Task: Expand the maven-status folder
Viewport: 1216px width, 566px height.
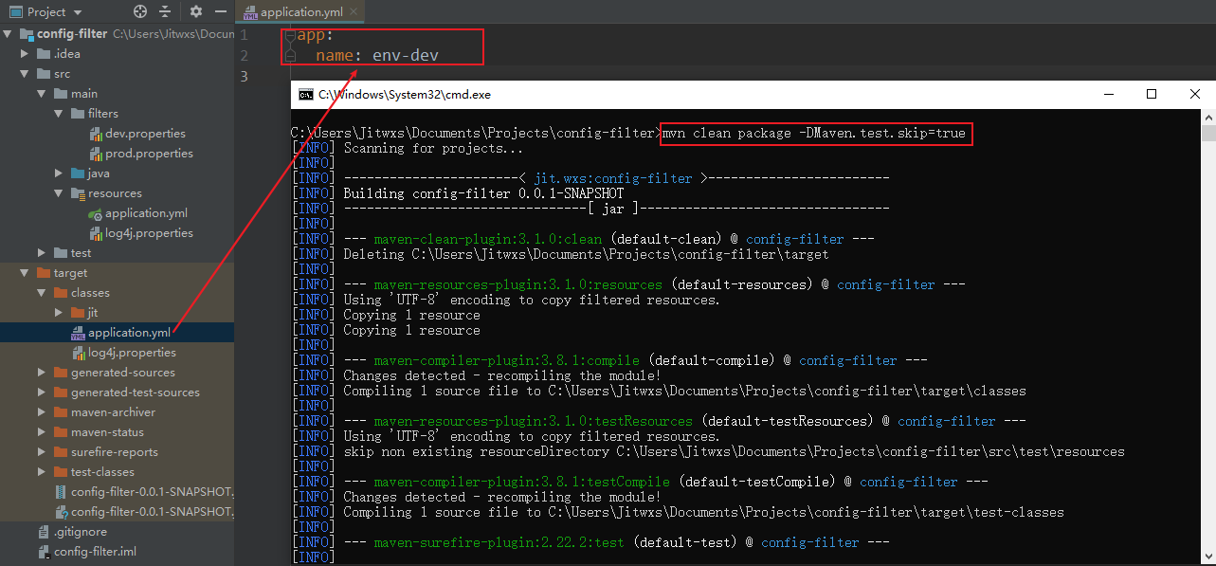Action: tap(42, 432)
